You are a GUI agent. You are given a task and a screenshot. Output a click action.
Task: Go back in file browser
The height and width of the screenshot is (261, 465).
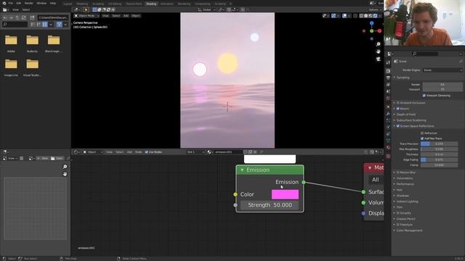(5, 17)
